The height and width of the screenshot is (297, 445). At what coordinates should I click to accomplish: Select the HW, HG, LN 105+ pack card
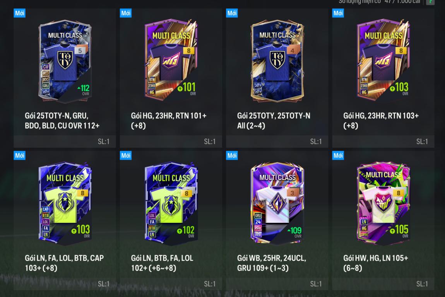coord(383,220)
